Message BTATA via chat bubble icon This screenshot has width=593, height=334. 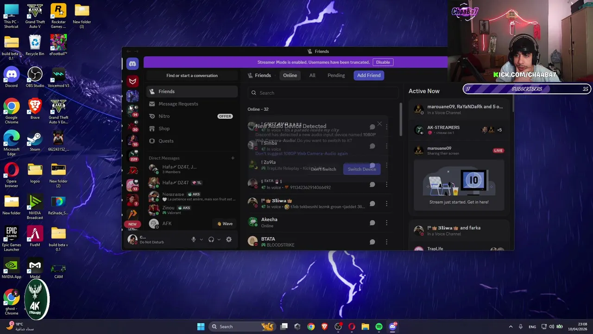[372, 242]
